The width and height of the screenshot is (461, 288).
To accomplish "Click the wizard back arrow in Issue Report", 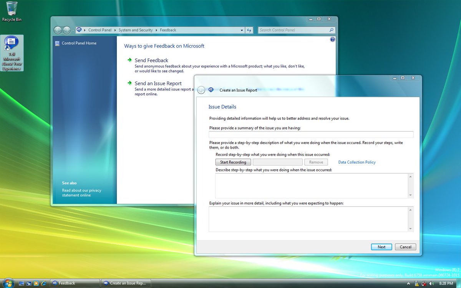I will pyautogui.click(x=201, y=90).
